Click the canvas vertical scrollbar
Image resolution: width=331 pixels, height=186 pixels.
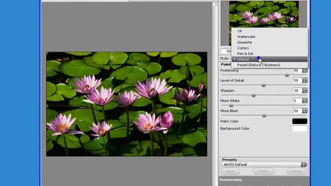click(215, 94)
